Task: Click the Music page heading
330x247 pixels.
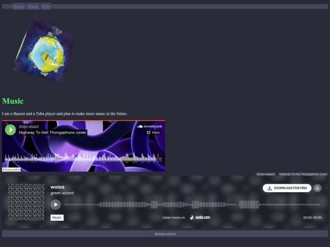Action: [x=13, y=101]
